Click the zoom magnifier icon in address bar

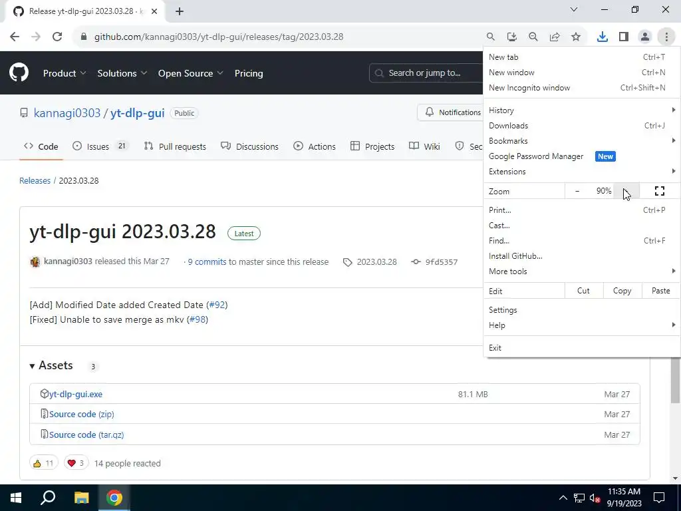click(533, 37)
